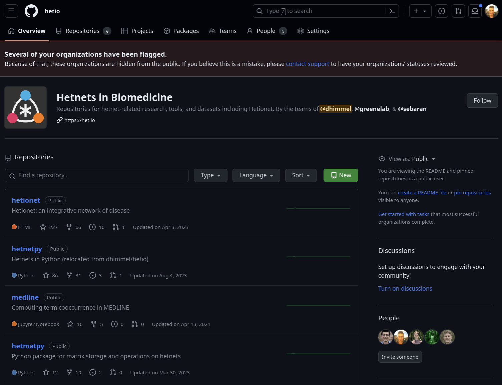The image size is (502, 385).
Task: Open the user avatar menu in header
Action: (492, 11)
